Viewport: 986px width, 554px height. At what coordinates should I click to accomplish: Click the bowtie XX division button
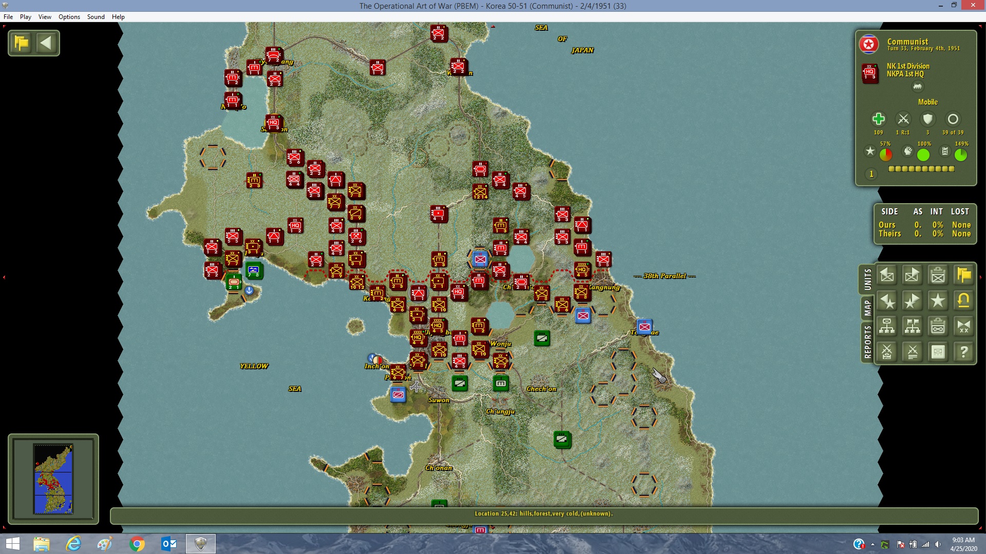coord(964,326)
